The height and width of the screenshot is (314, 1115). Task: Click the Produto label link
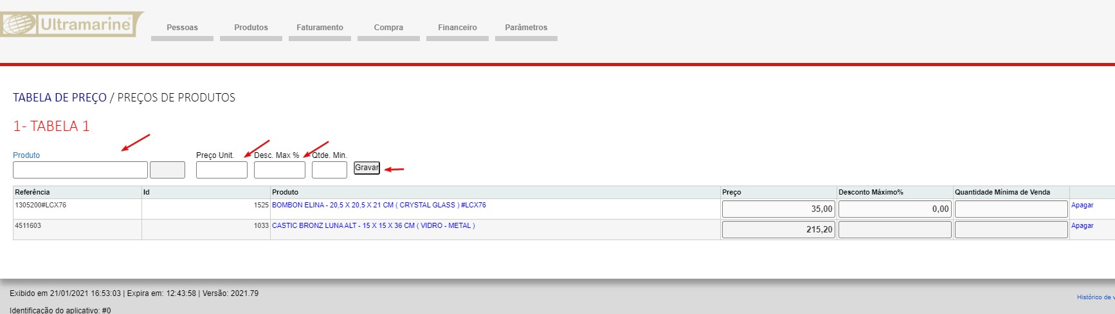point(26,155)
